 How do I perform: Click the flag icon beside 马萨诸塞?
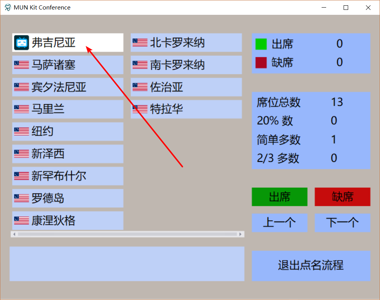(21, 65)
